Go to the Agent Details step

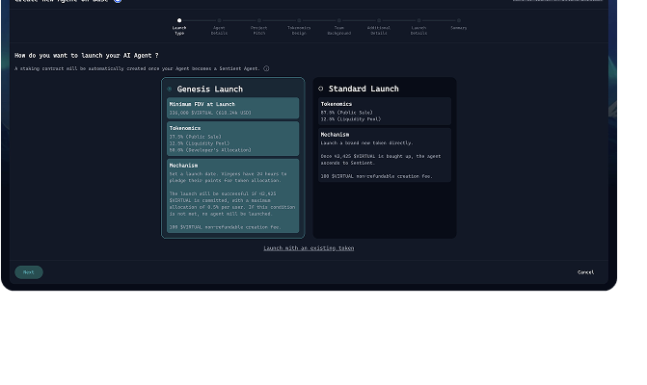point(219,20)
